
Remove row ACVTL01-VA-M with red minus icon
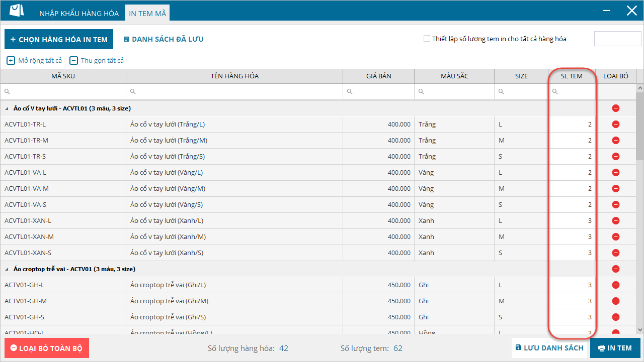(x=616, y=189)
